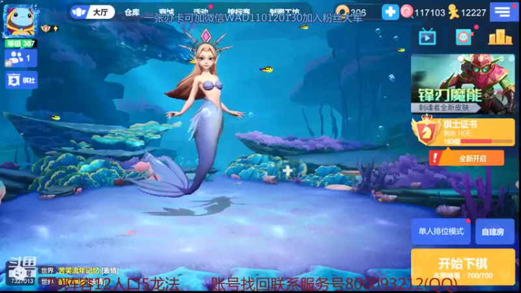Open the pink character message icon

pyautogui.click(x=464, y=37)
